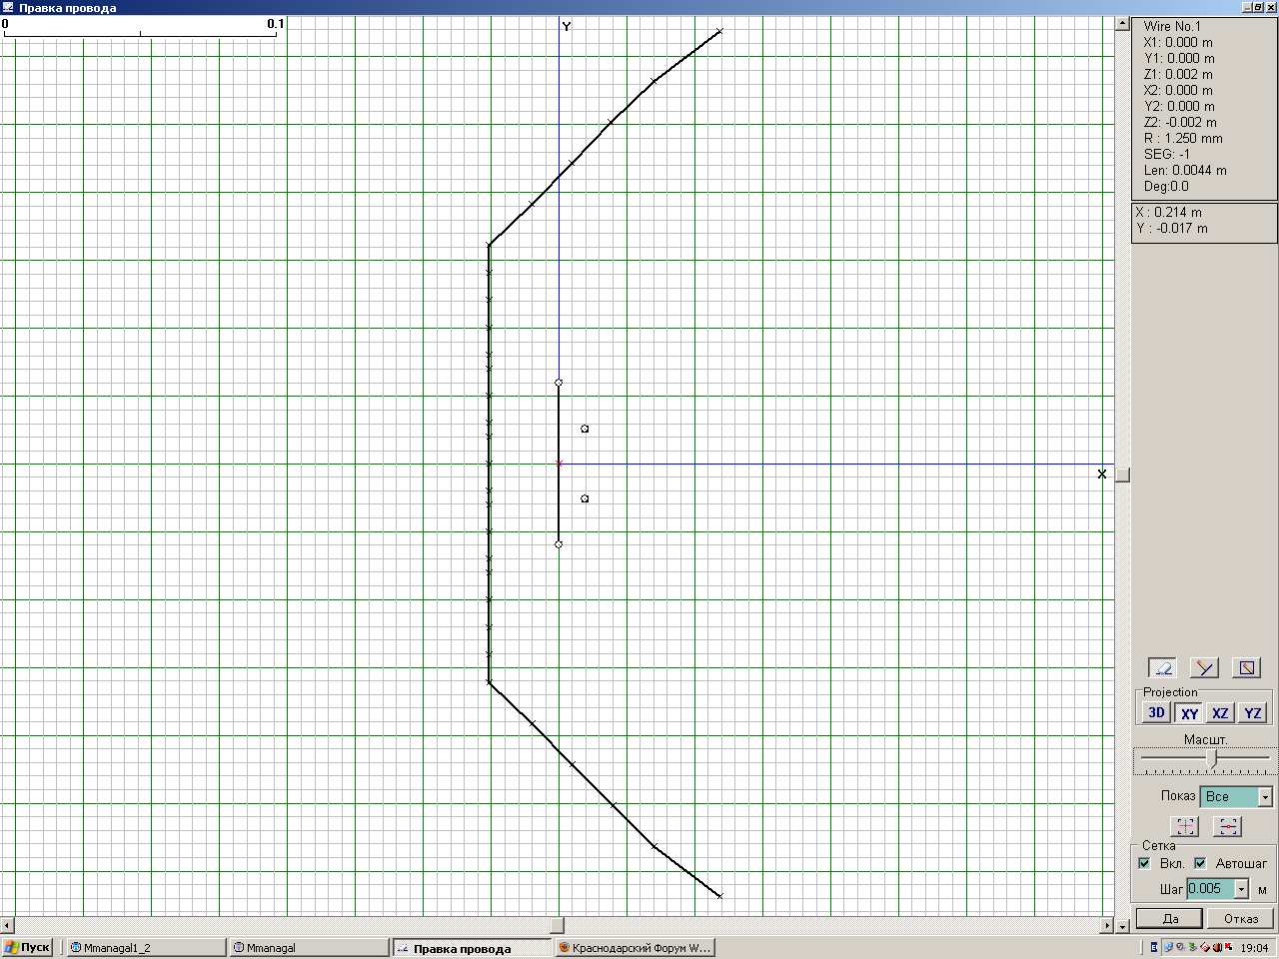The image size is (1279, 959).
Task: Click the red center marker on the short wire
Action: tap(559, 464)
